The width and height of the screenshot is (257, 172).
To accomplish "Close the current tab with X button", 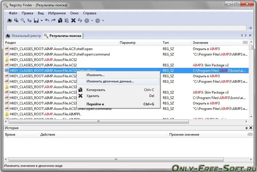I will point(250,35).
